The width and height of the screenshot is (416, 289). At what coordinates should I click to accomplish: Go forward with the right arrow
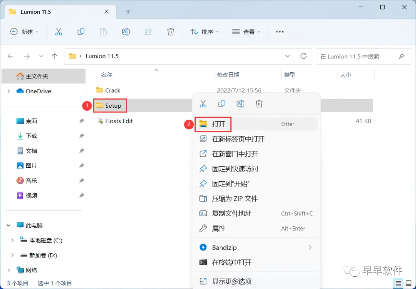27,56
